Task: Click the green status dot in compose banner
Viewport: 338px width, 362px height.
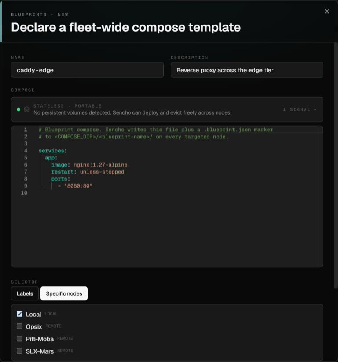Action: tap(18, 109)
